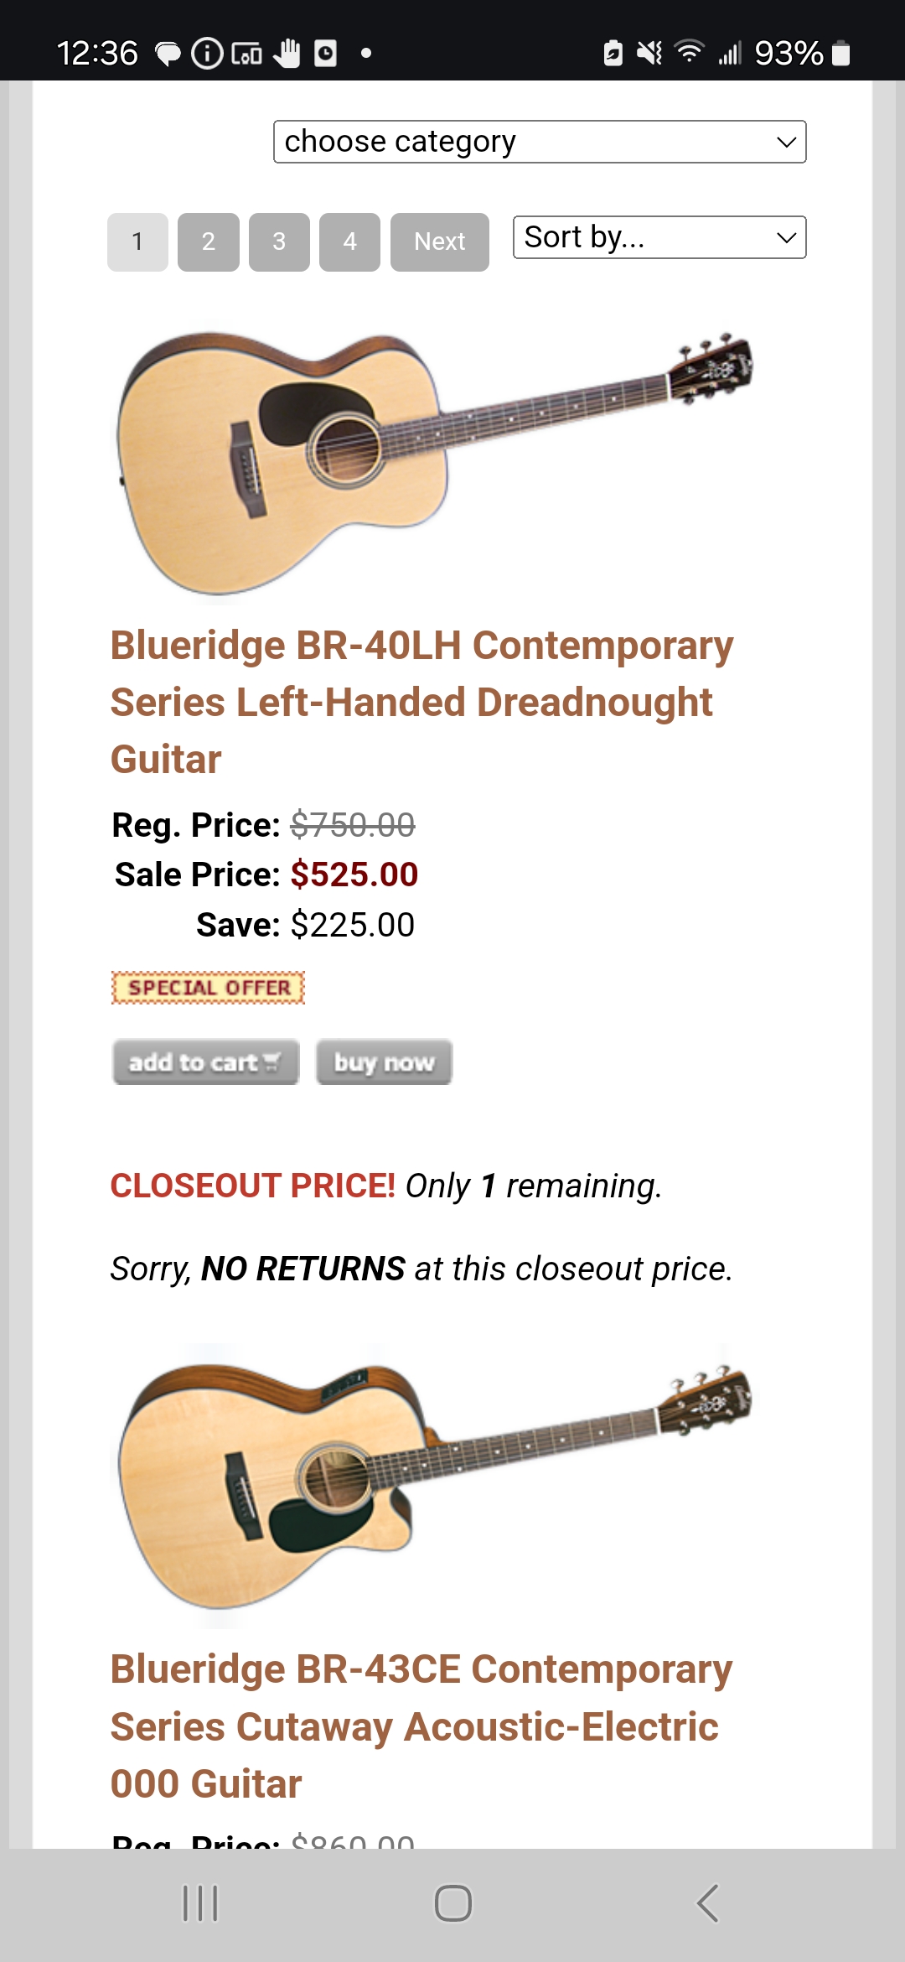905x1962 pixels.
Task: Tap the battery indicator icon
Action: tap(841, 54)
